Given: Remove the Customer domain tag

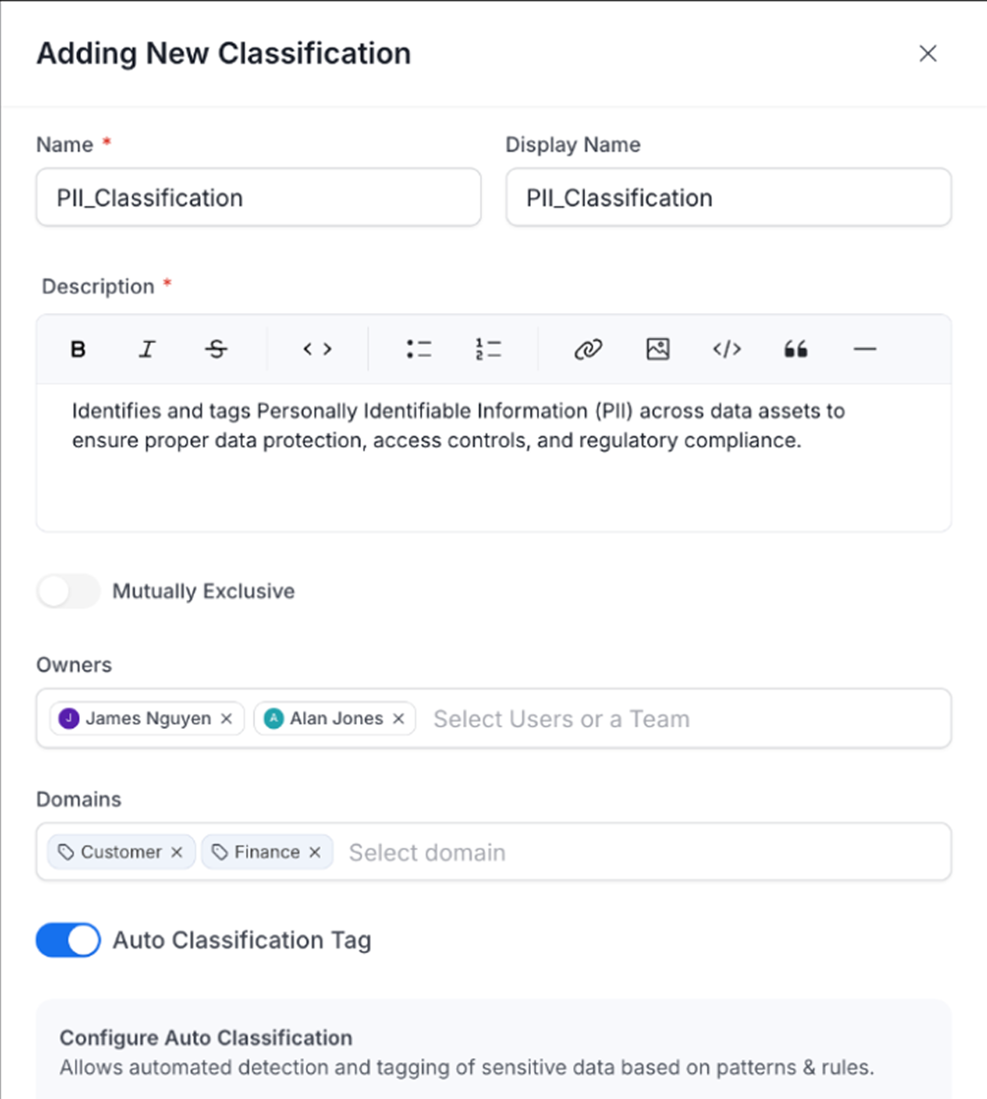Looking at the screenshot, I should pos(177,852).
